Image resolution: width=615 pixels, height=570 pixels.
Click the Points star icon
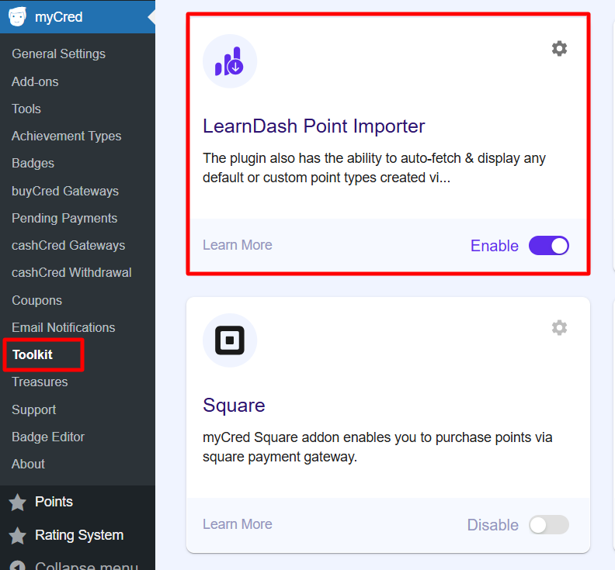click(17, 503)
